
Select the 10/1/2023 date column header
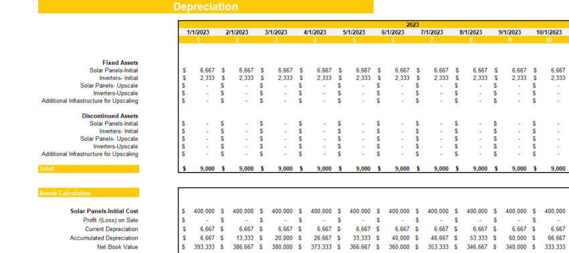(549, 33)
